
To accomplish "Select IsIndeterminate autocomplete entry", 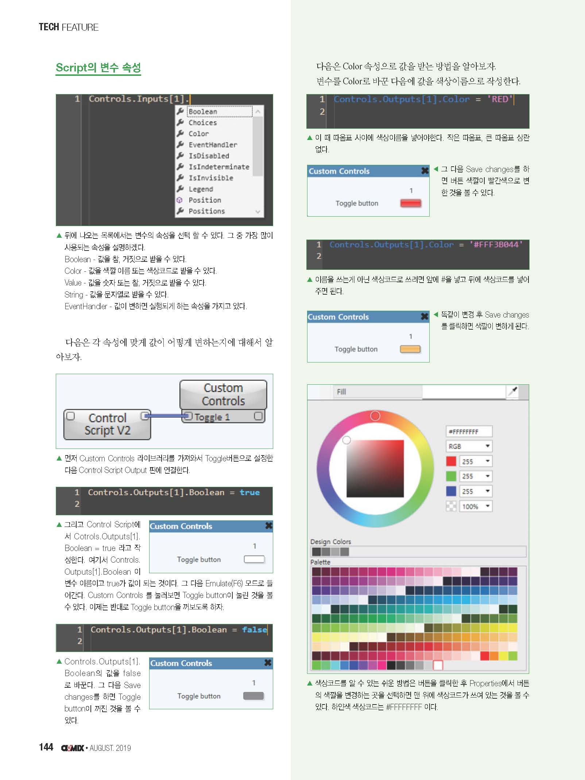I will pos(219,167).
